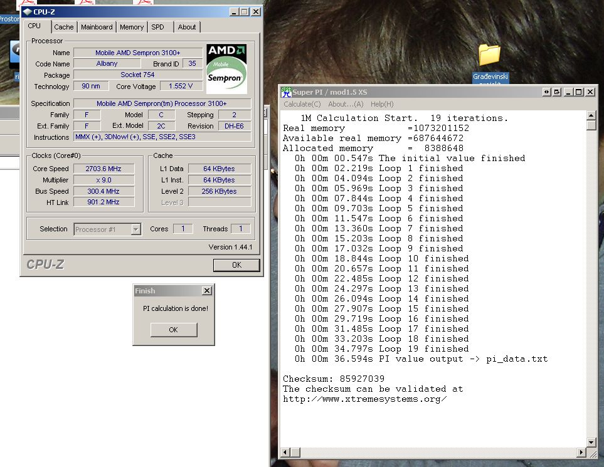Click the AMD Mobile Sempron logo
Viewport: 604px width, 467px height.
(x=226, y=69)
